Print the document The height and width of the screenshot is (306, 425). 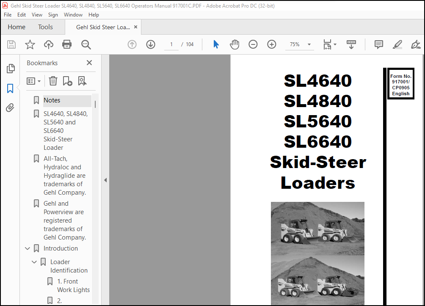click(67, 44)
